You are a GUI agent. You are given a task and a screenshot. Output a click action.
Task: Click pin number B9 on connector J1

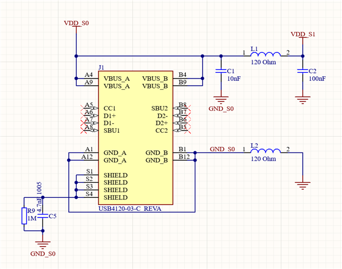coord(182,82)
